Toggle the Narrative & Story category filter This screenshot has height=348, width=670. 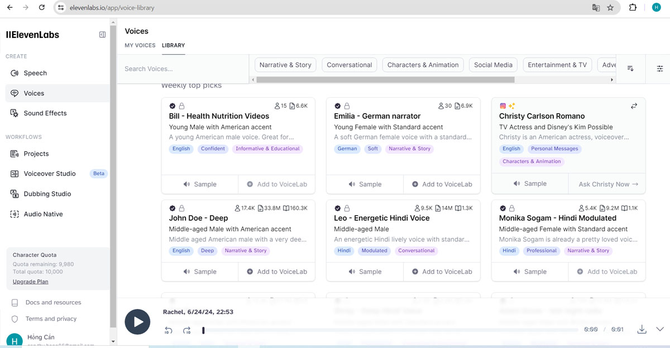click(x=285, y=65)
